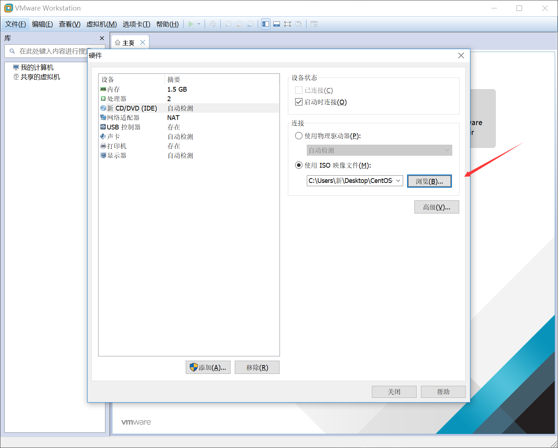558x448 pixels.
Task: Click the green power-on play icon
Action: point(191,24)
